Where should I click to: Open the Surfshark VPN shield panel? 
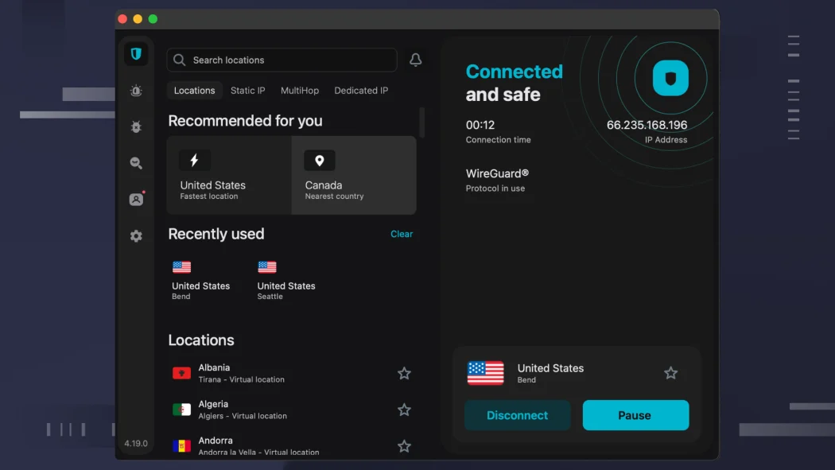[x=136, y=53]
